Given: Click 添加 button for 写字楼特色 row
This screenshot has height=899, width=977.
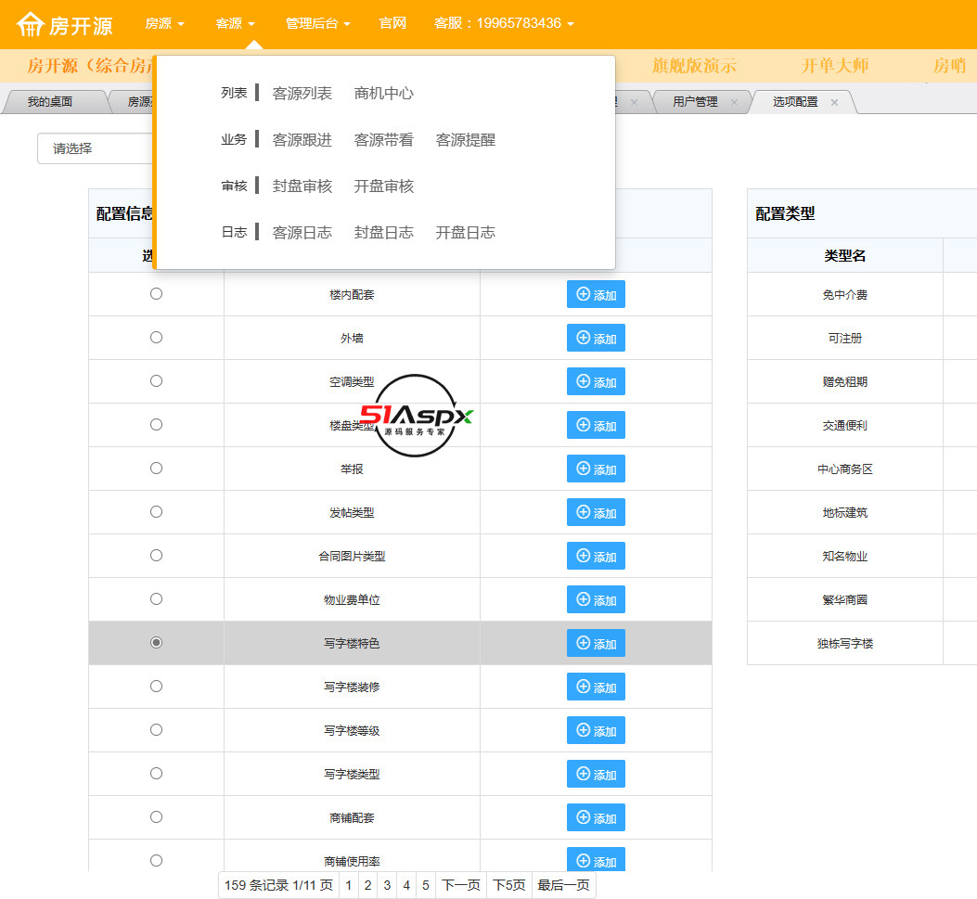Looking at the screenshot, I should click(x=596, y=643).
